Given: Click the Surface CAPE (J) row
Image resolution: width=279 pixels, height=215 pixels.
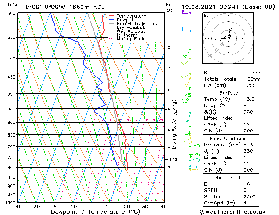Looking at the screenshot, I should 231,124.
